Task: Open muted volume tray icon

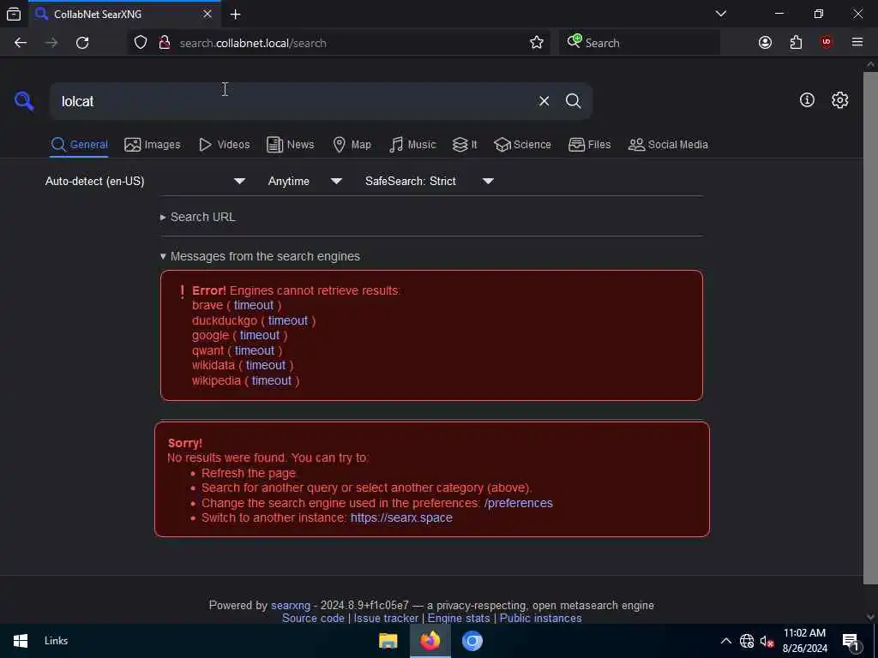Action: [767, 641]
